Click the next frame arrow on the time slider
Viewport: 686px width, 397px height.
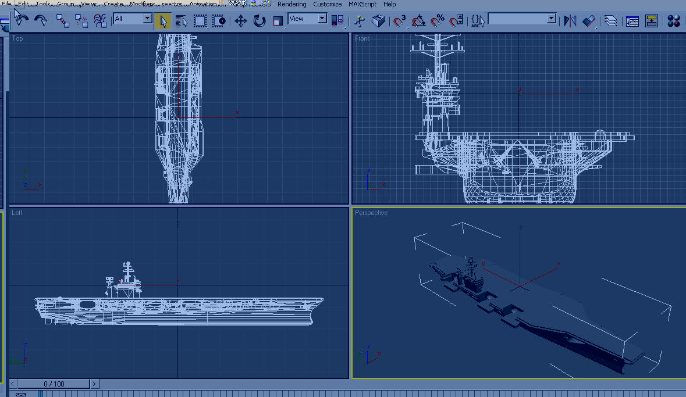click(95, 384)
